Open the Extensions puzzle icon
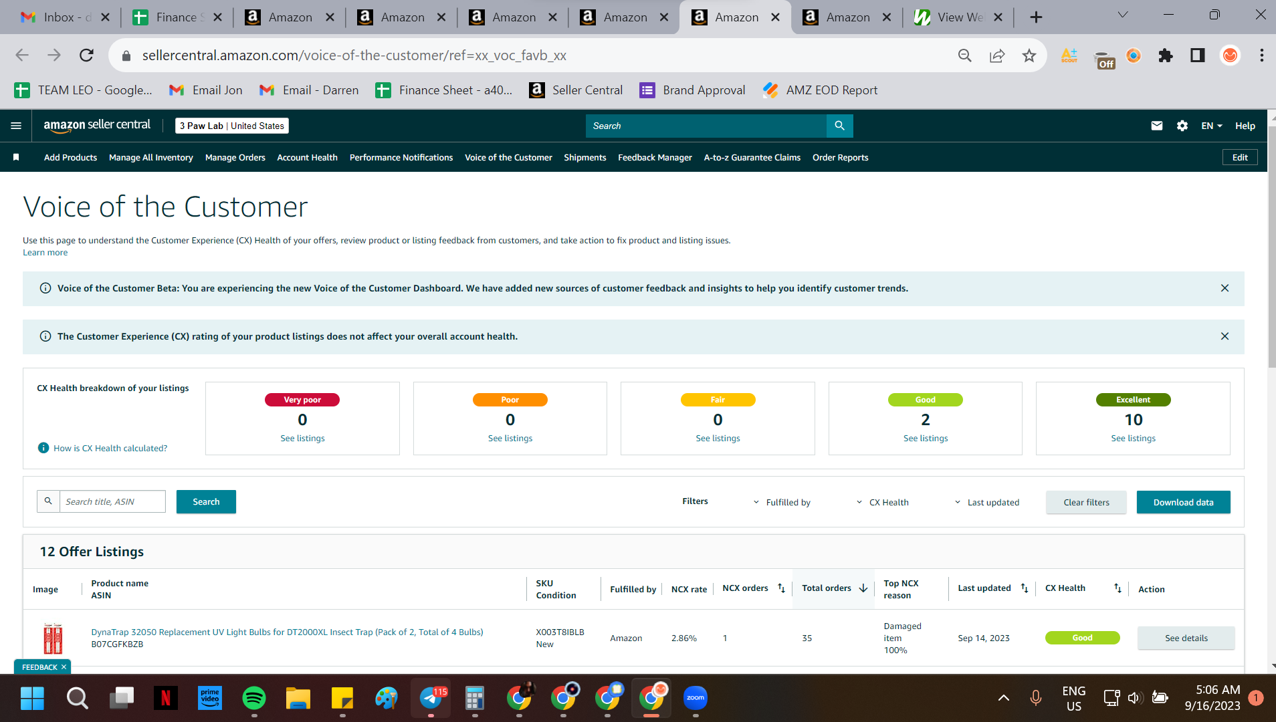The image size is (1276, 722). click(1166, 55)
